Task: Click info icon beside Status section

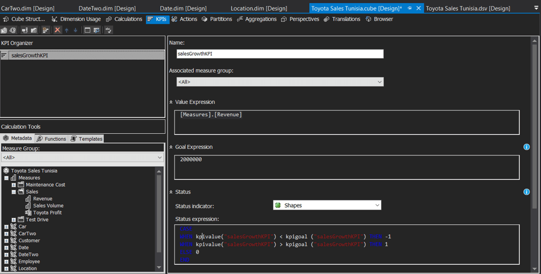Action: (527, 192)
